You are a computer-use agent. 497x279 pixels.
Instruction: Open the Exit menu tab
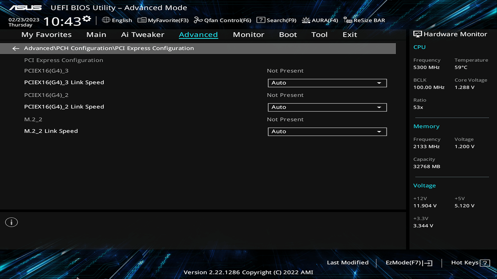(x=350, y=35)
